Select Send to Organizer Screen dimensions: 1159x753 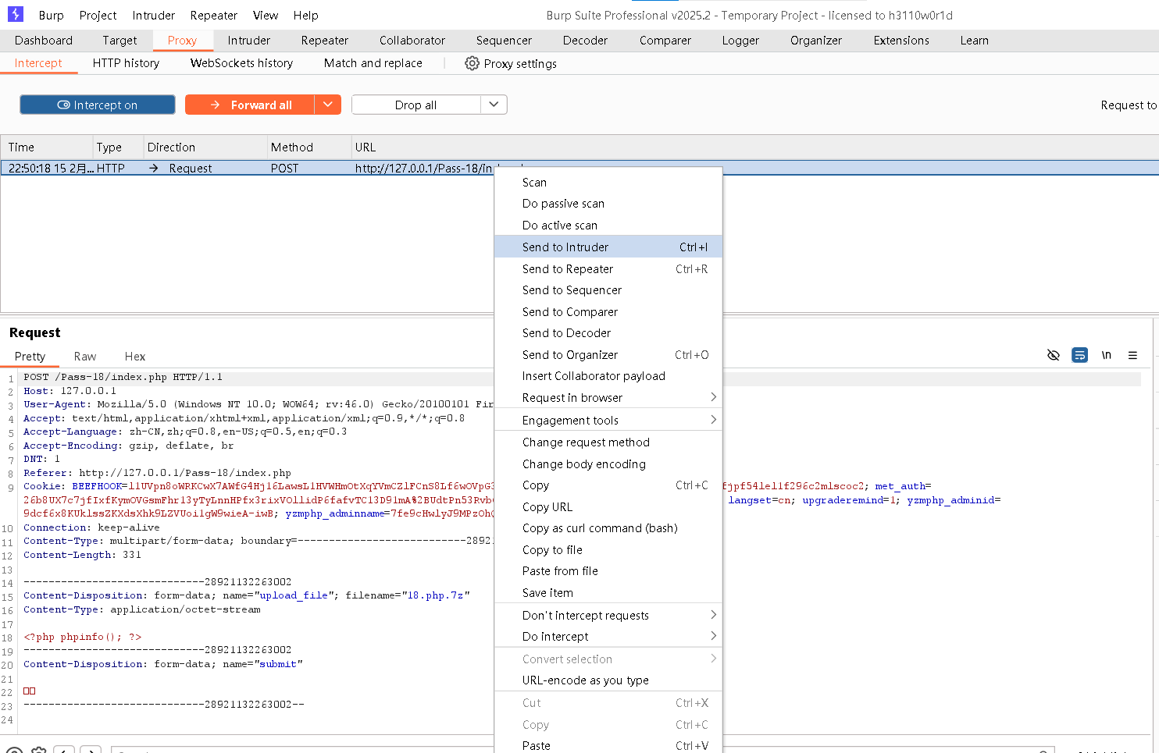[x=608, y=354]
